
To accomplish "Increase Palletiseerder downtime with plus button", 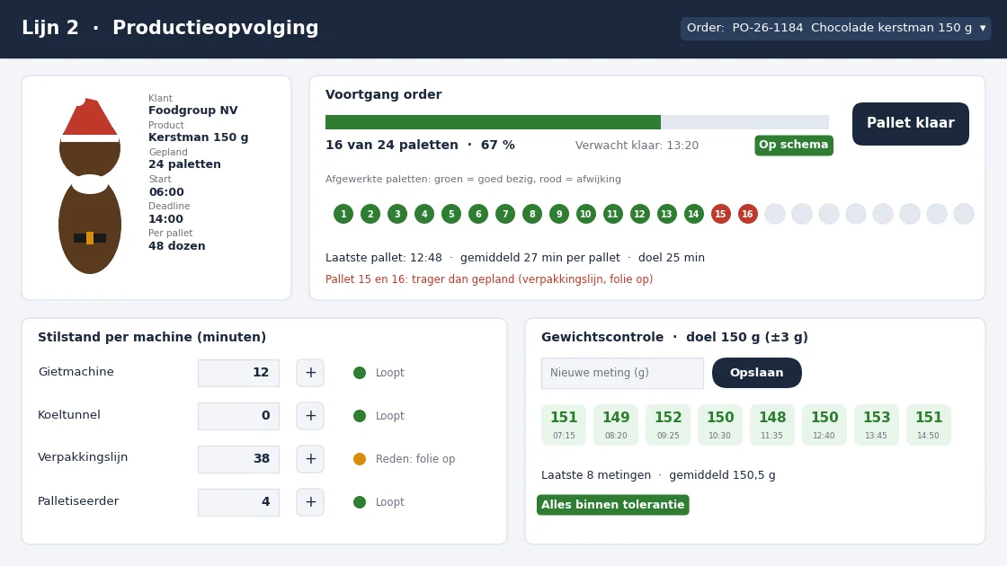I will point(310,502).
